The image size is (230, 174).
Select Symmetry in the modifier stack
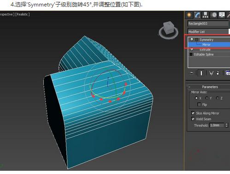(206, 40)
